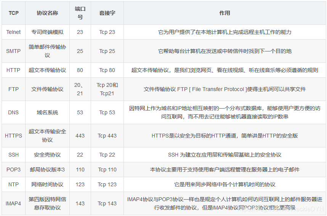
Task: Click the HTTPS description cell
Action: click(x=224, y=136)
